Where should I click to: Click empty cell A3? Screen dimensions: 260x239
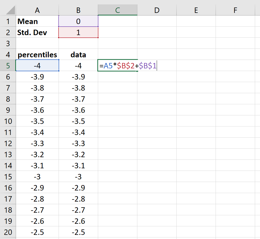pos(37,43)
